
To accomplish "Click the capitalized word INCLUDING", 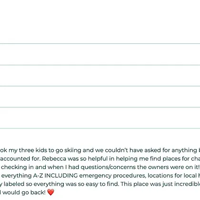I will coord(61,176).
